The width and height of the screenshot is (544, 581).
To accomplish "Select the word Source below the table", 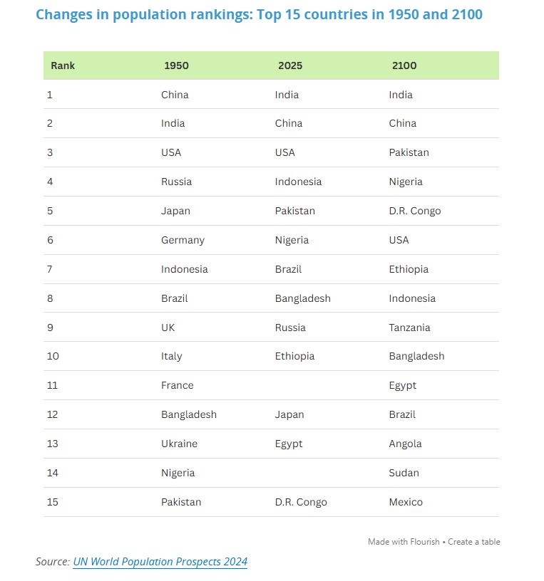I will 52,562.
